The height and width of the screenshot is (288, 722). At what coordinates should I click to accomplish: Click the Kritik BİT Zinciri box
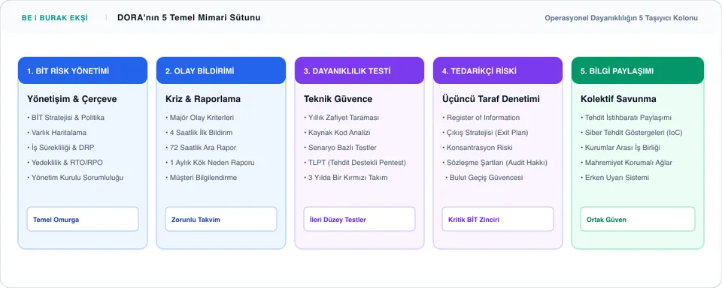pos(498,219)
